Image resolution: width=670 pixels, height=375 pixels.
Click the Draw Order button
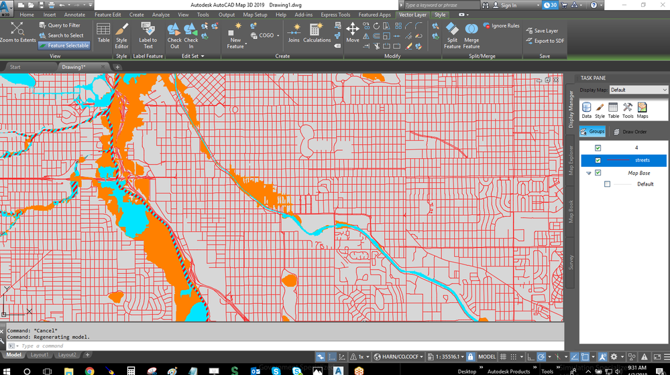click(x=630, y=132)
